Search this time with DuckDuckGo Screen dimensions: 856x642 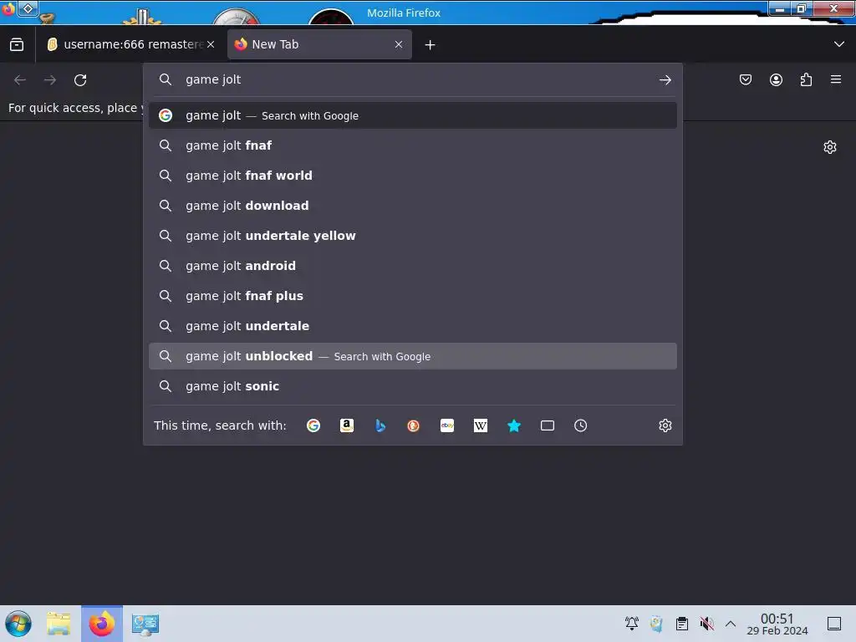pos(413,425)
